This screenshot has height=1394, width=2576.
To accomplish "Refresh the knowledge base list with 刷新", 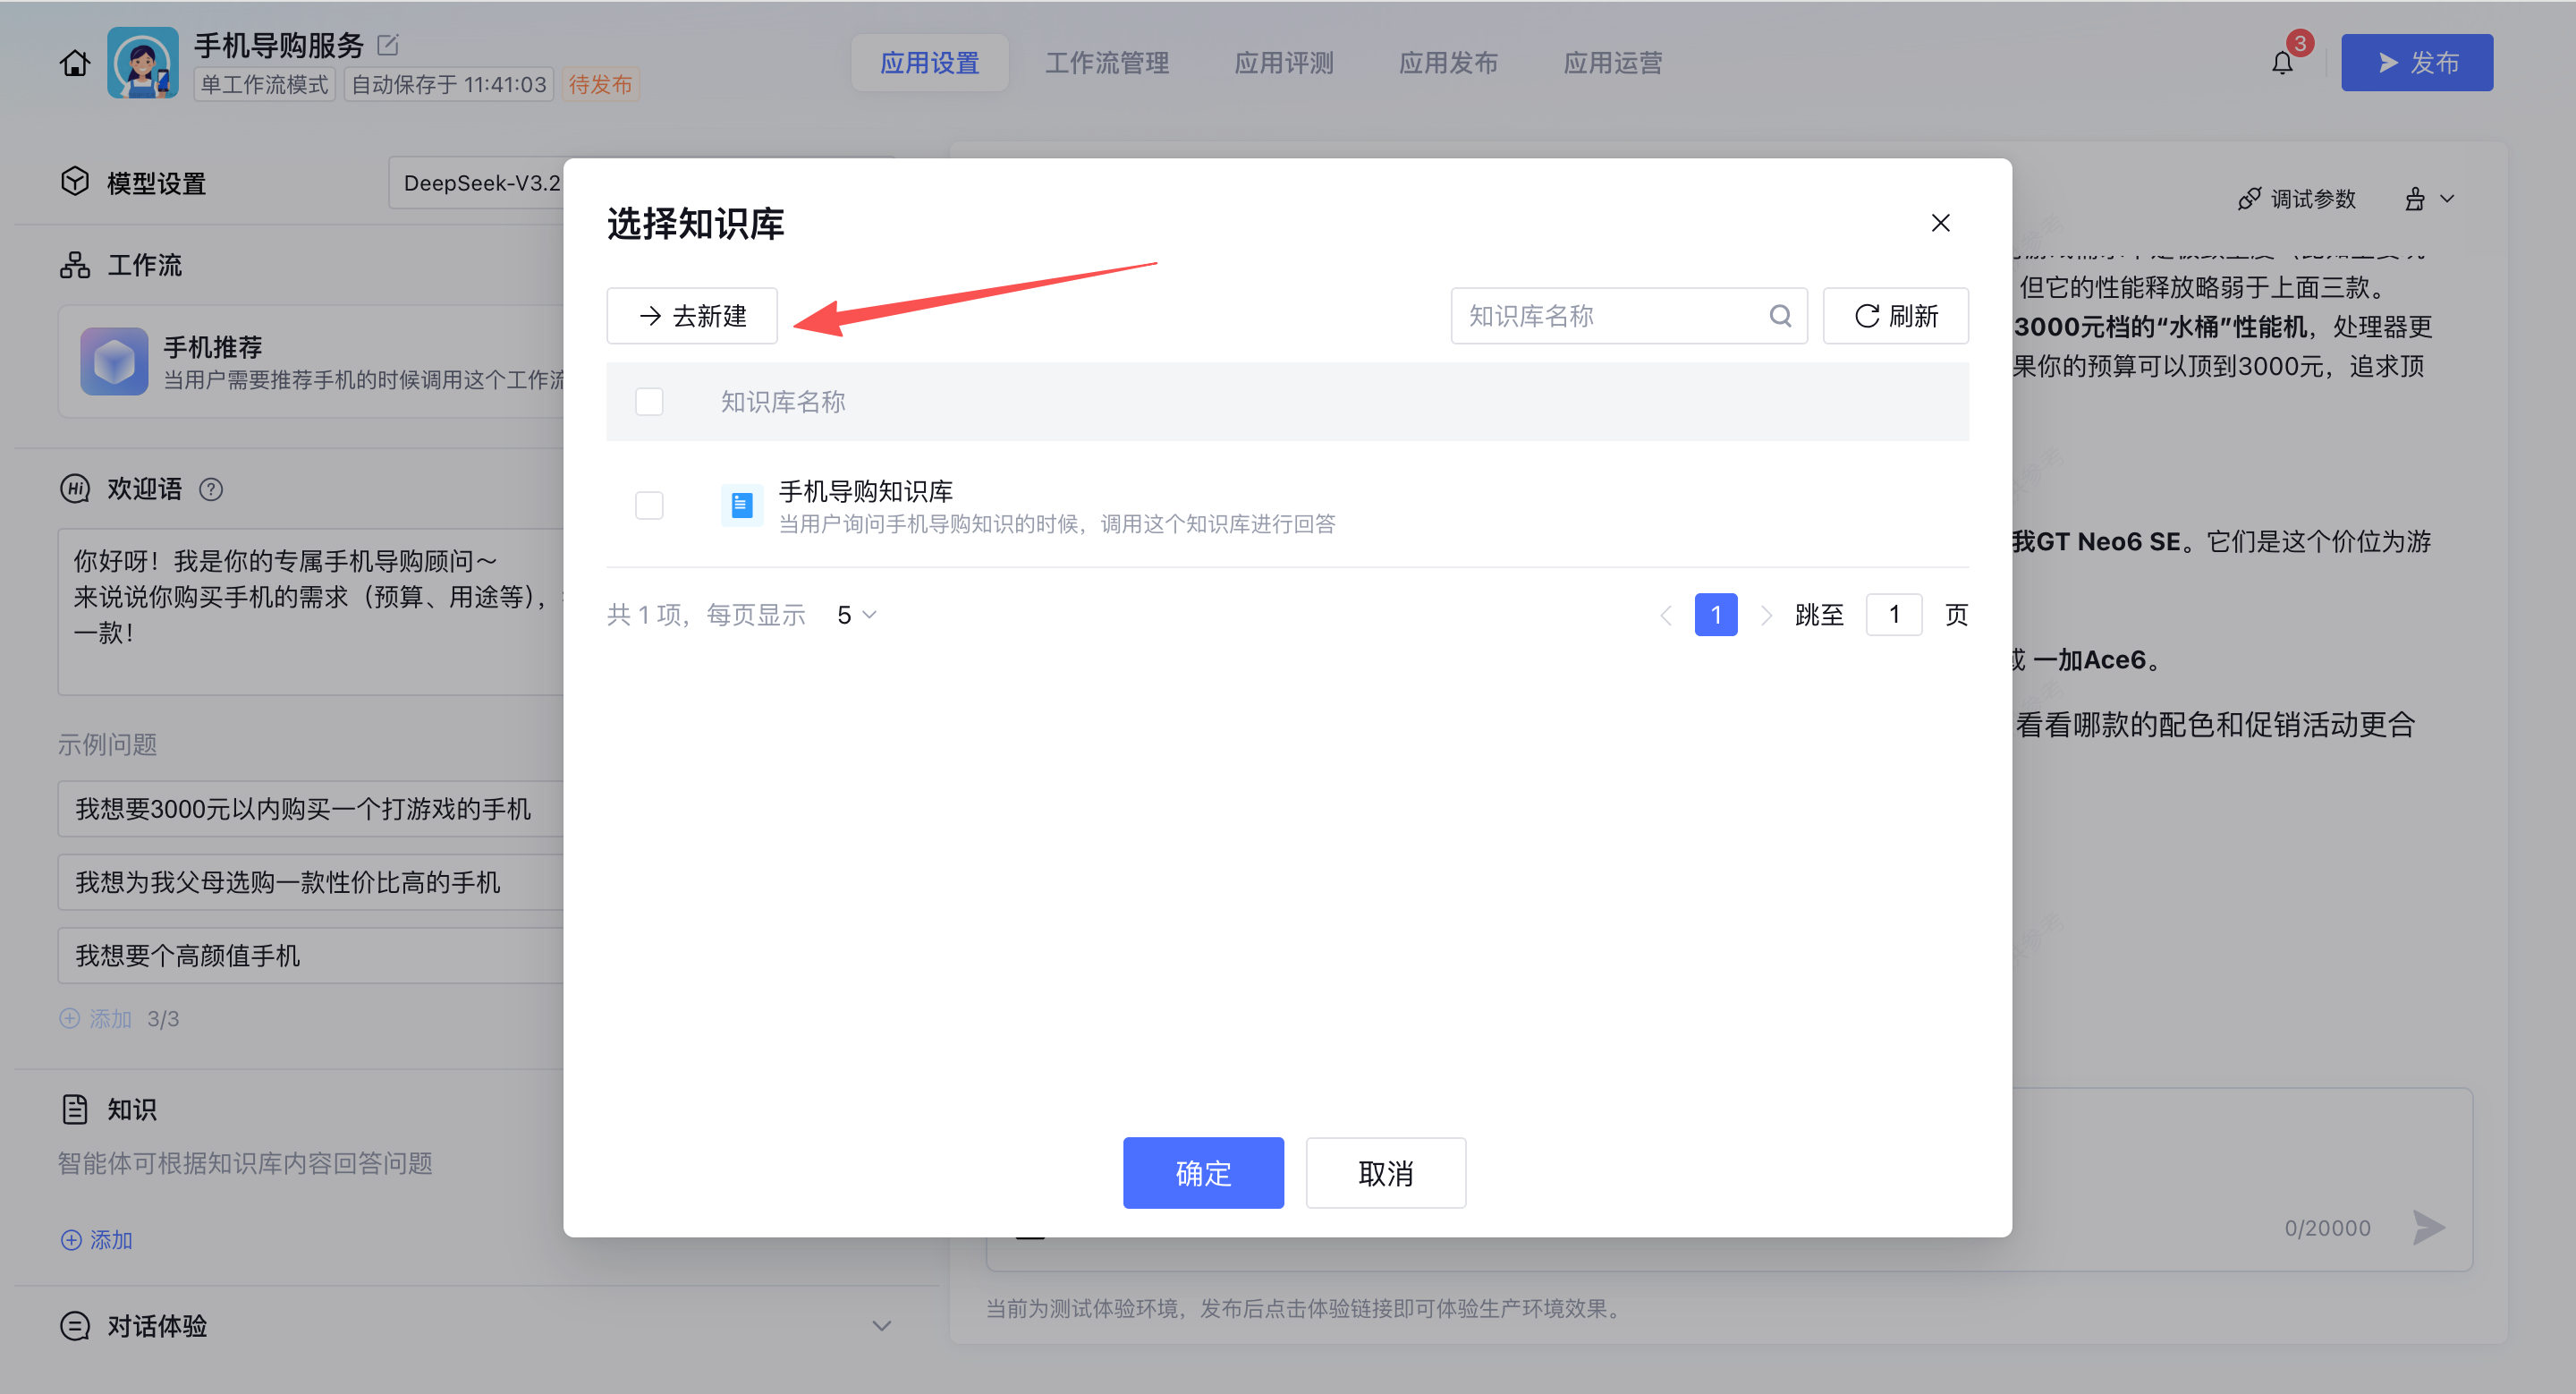I will coord(1896,316).
